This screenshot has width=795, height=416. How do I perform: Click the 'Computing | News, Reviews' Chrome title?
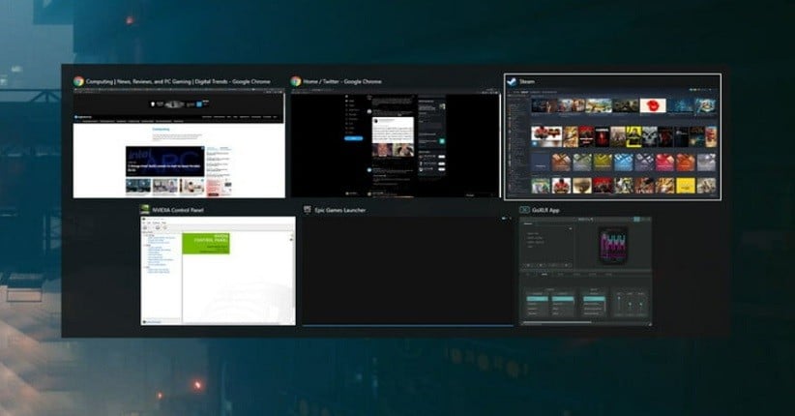tap(178, 81)
